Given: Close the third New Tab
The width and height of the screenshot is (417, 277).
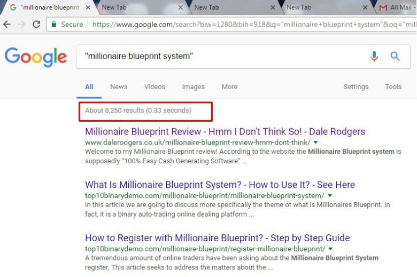Looking at the screenshot, I should [365, 7].
